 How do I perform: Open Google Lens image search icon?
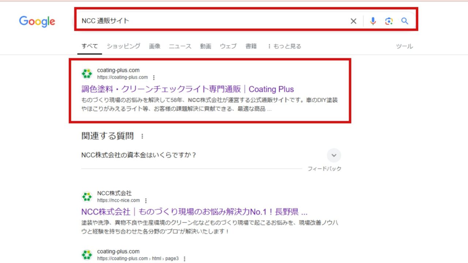click(x=389, y=21)
